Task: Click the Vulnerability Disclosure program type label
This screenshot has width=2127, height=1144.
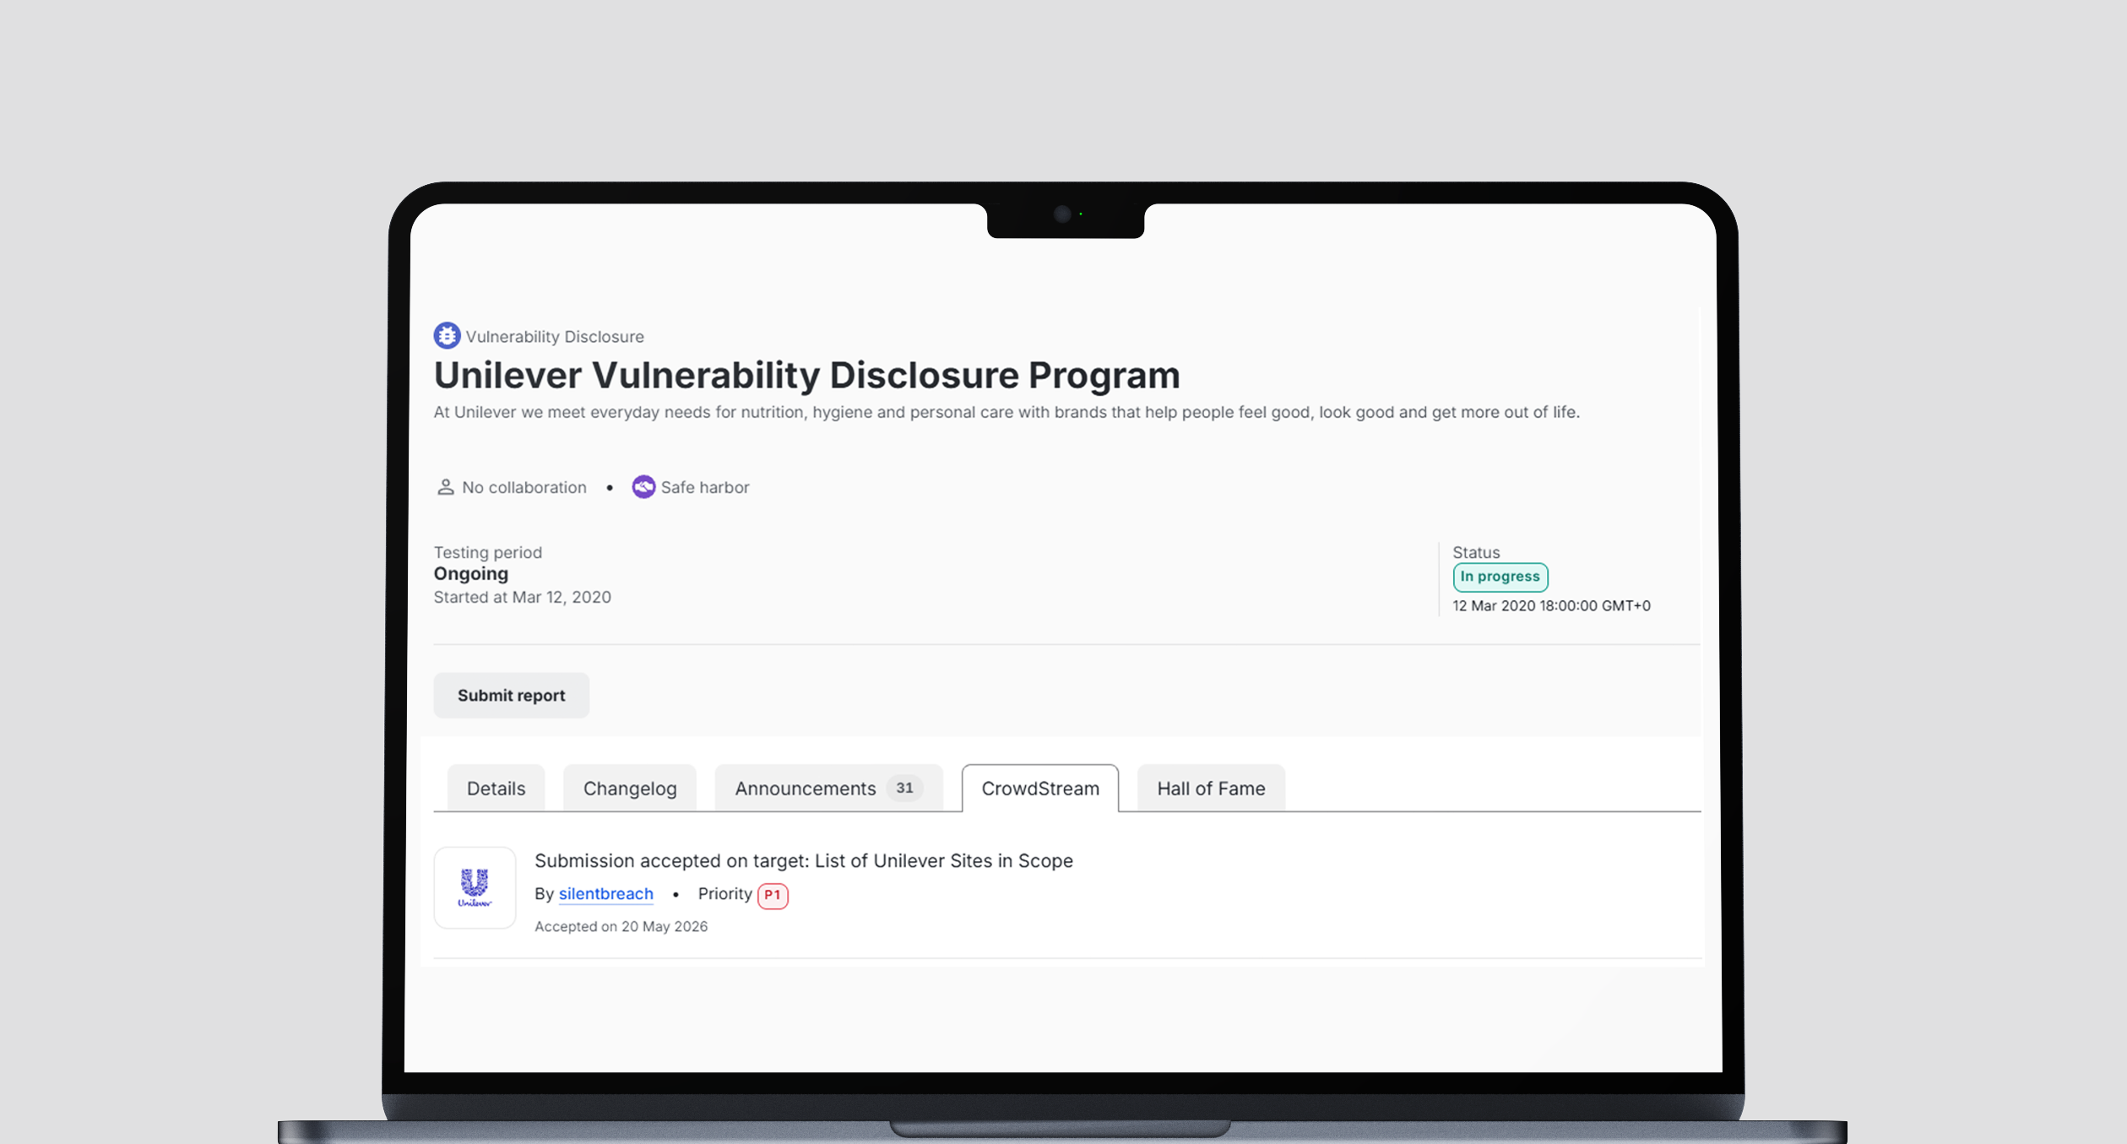Action: pos(555,336)
